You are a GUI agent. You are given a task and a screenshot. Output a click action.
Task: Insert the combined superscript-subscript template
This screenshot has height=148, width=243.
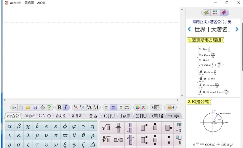pos(144,140)
